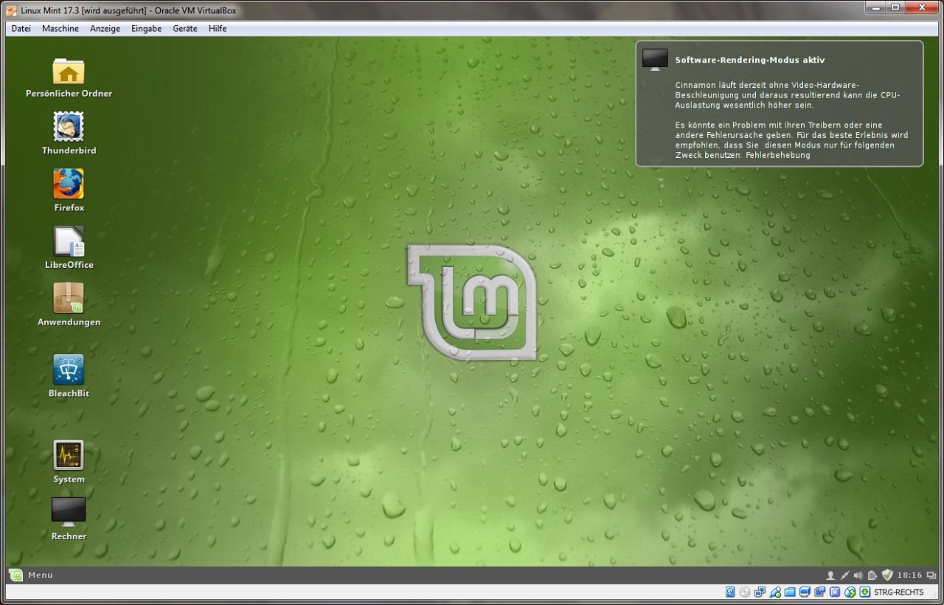Open the Geräte menu
The height and width of the screenshot is (605, 944).
[x=185, y=29]
